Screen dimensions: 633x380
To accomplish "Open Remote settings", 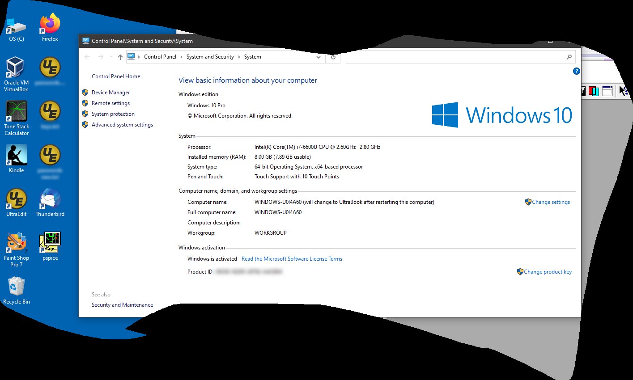I will coord(110,103).
